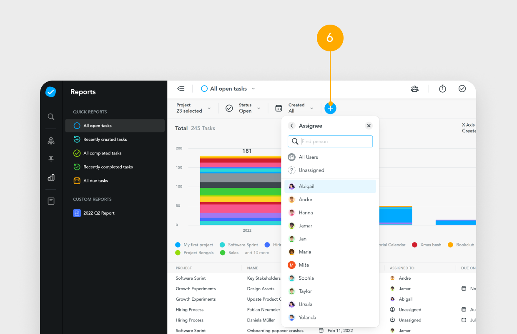The height and width of the screenshot is (334, 517).
Task: Go back with the Assignee panel arrow
Action: pyautogui.click(x=291, y=126)
